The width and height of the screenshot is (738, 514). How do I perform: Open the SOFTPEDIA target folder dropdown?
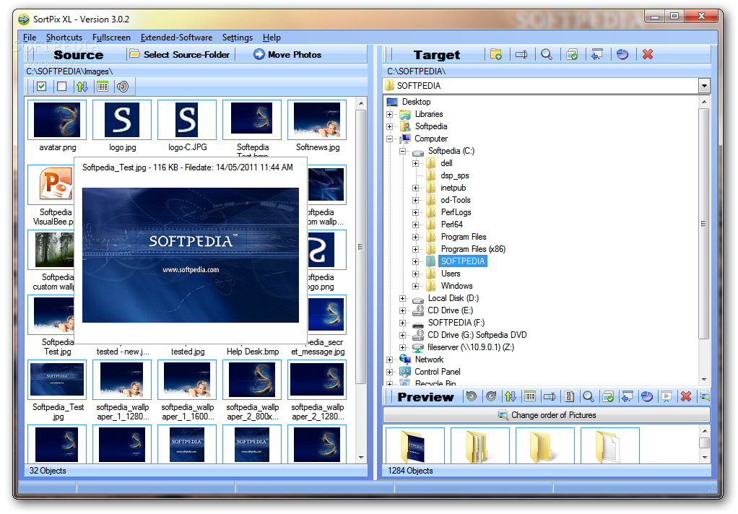704,86
